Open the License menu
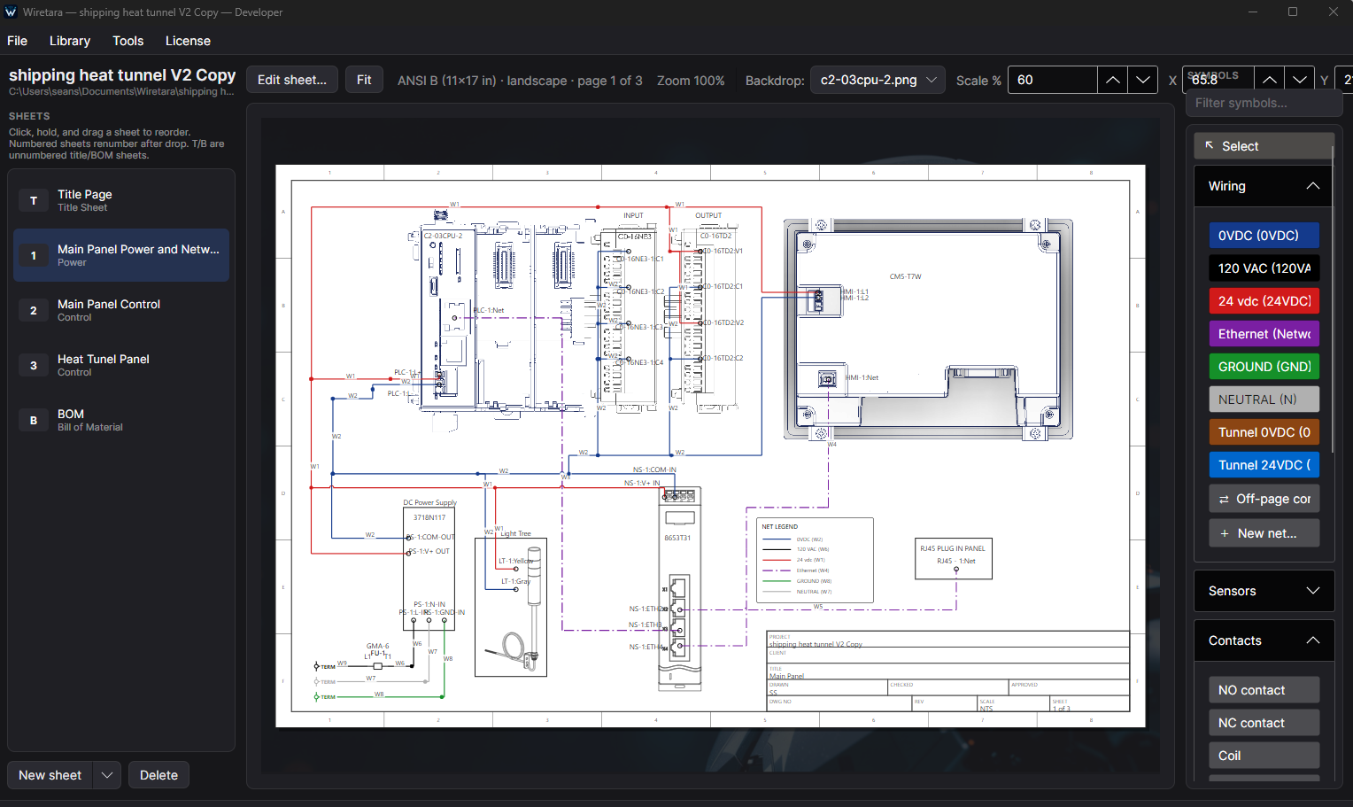The height and width of the screenshot is (807, 1353). coord(188,41)
